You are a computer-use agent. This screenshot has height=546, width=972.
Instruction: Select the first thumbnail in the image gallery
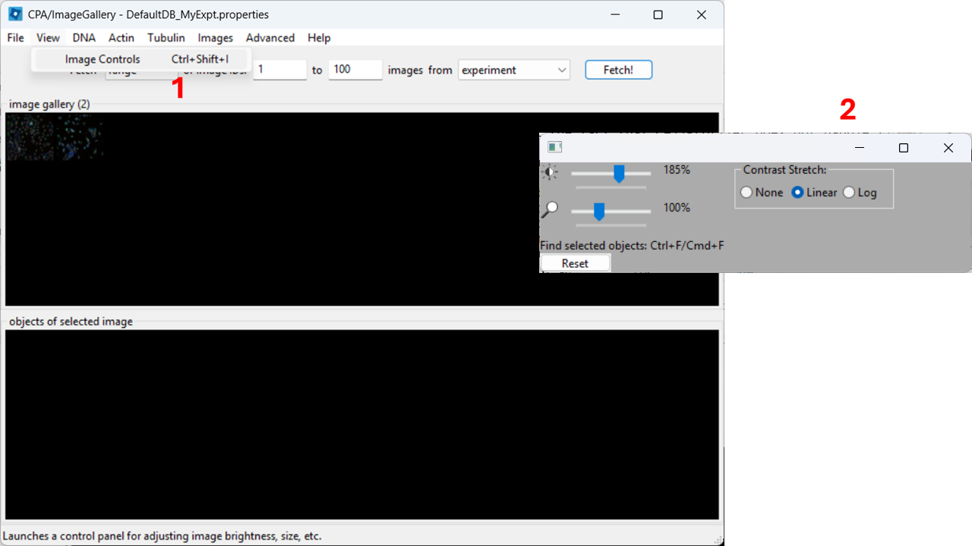tap(30, 137)
